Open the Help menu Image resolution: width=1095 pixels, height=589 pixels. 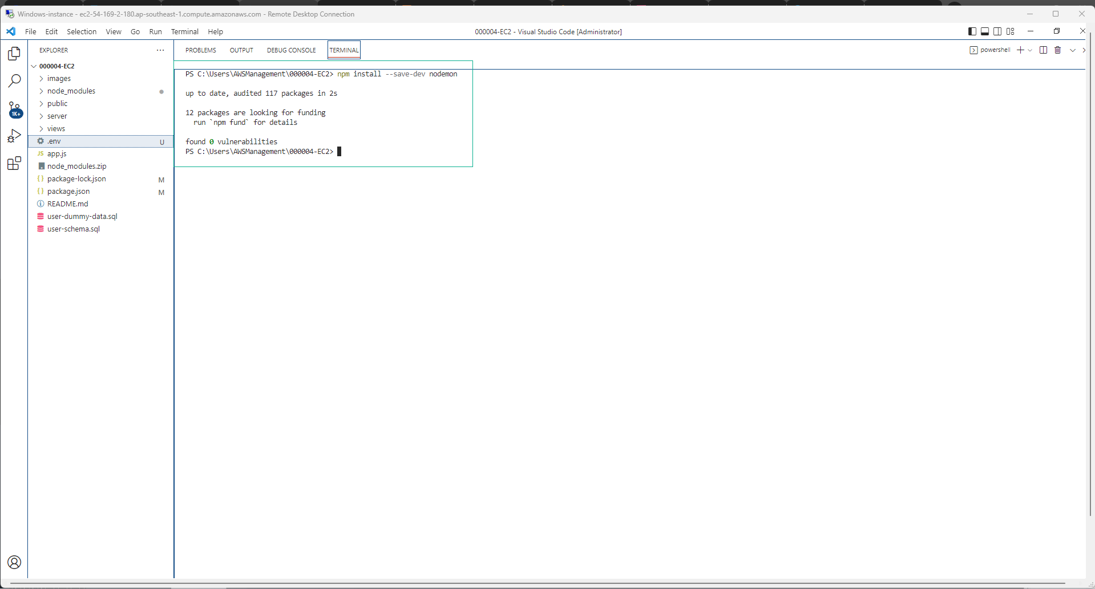click(215, 31)
